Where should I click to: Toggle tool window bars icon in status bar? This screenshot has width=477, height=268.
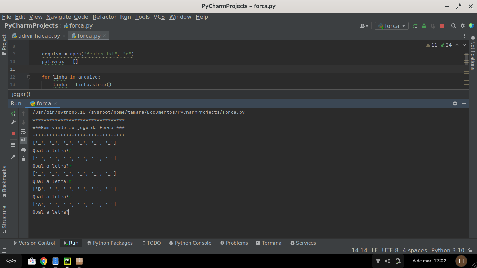point(4,251)
